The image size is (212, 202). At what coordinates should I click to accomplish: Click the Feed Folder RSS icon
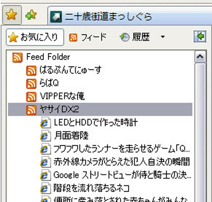[17, 57]
